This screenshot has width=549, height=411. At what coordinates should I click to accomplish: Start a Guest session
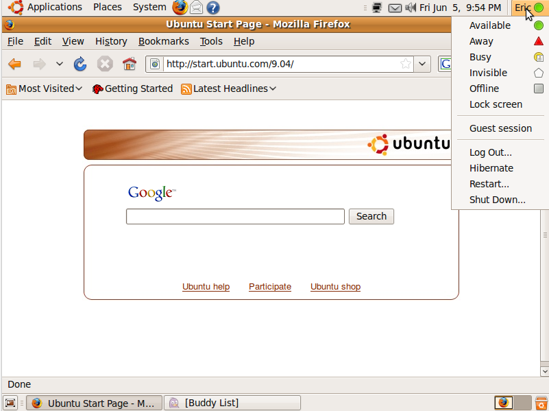pos(500,128)
